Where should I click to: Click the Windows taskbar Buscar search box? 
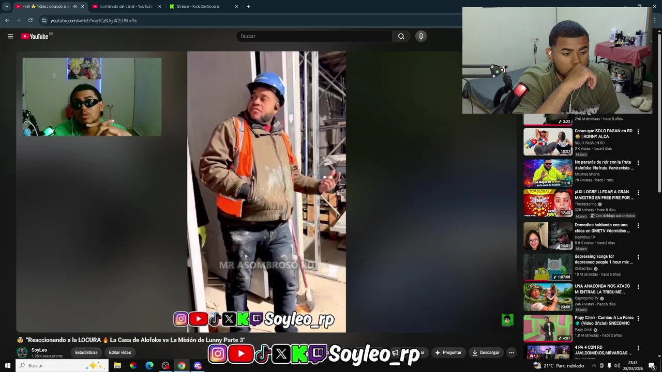(x=62, y=366)
